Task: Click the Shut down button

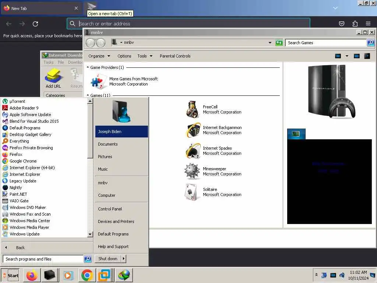Action: (108, 259)
